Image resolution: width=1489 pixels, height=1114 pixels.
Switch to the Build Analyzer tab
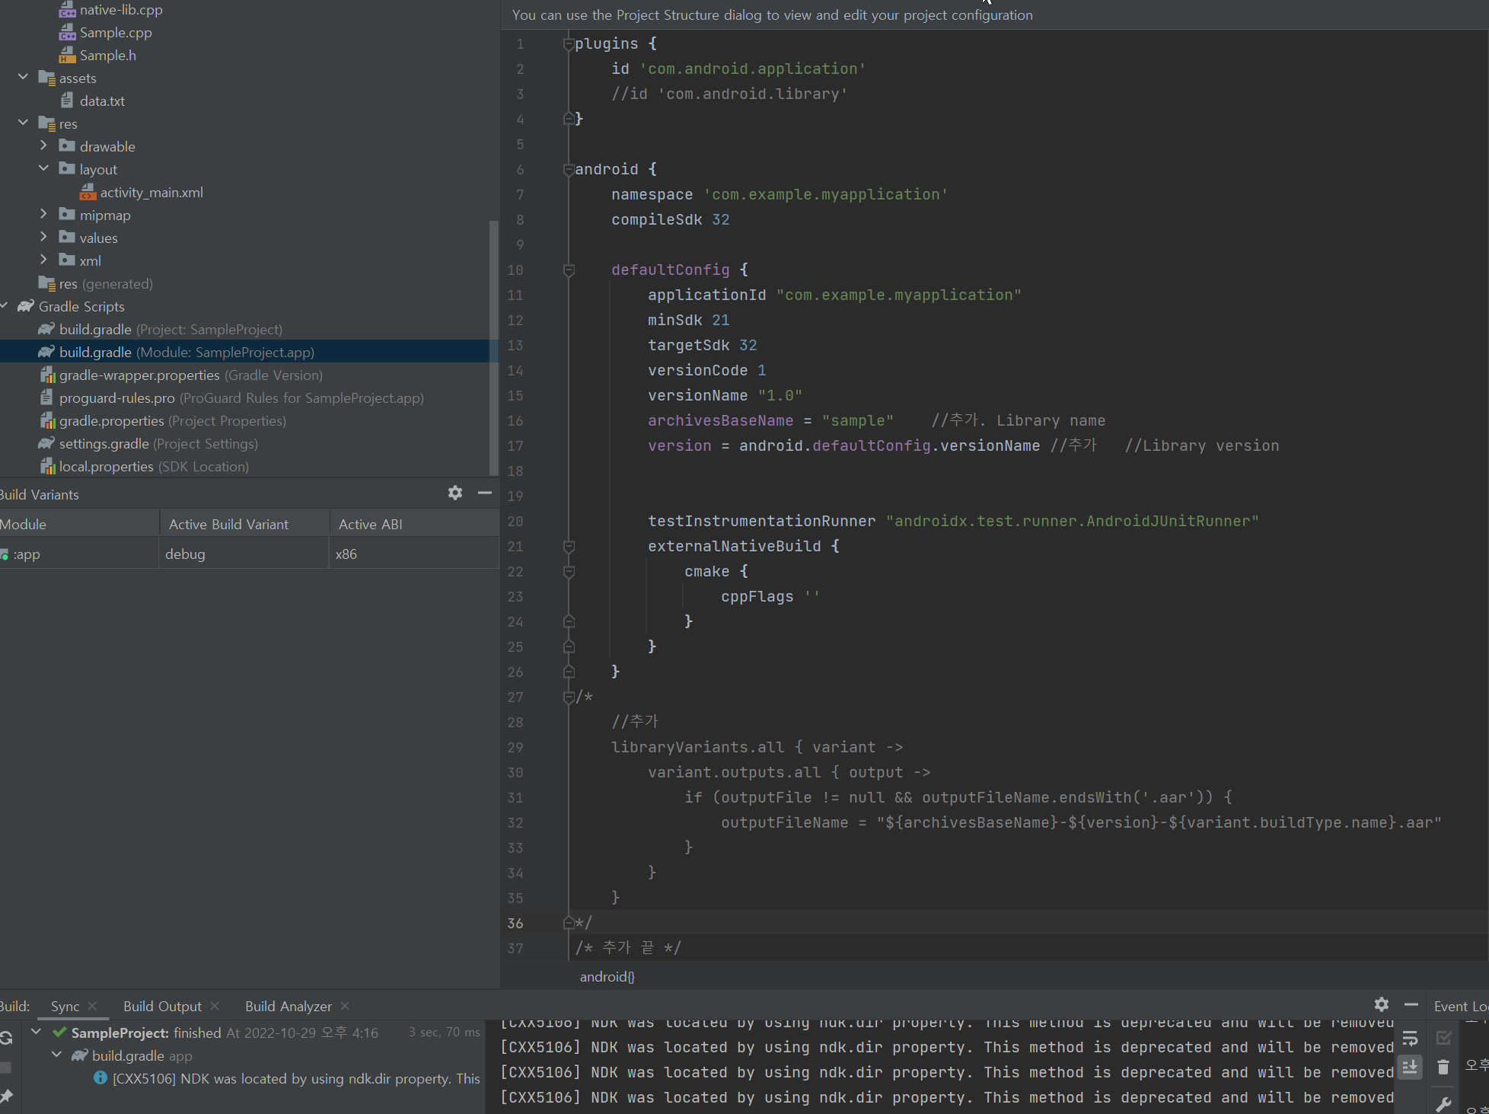[288, 1006]
